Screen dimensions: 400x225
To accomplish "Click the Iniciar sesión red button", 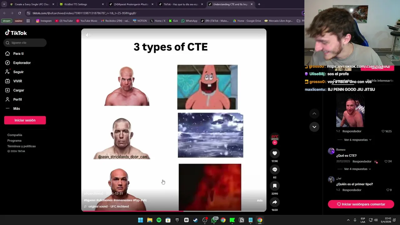I will point(25,120).
